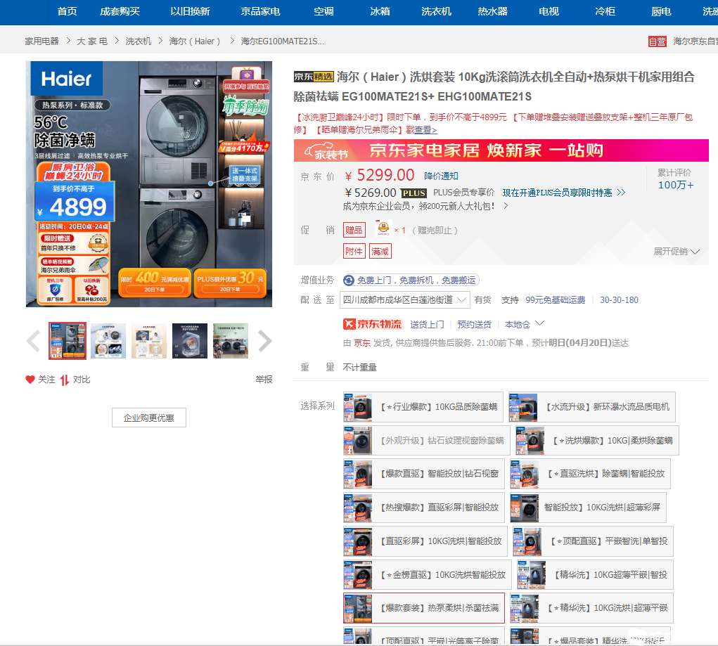Click 免费上门, 免费拆机 service option

pyautogui.click(x=411, y=280)
